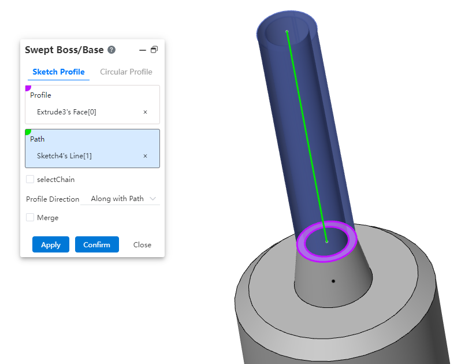Click the black sketch point on cone
461x364 pixels.
coord(333,281)
